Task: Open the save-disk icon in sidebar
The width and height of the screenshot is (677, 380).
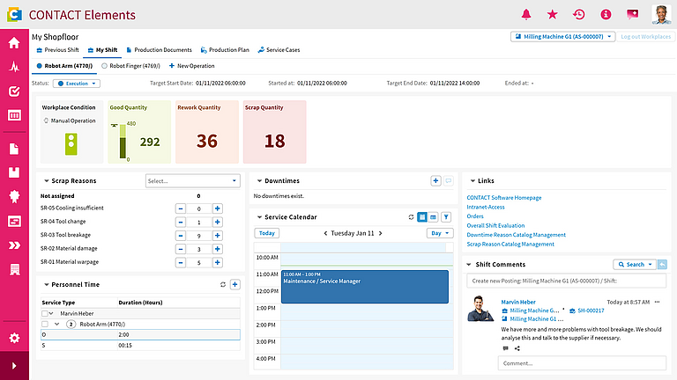Action: pos(14,172)
